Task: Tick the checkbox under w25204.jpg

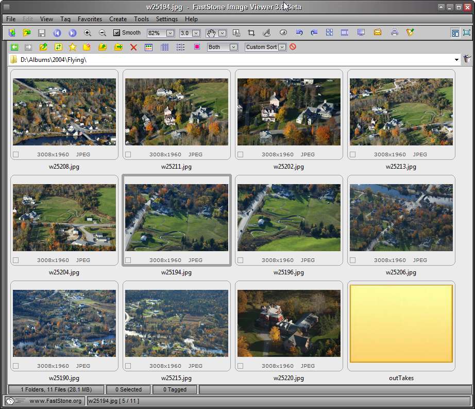Action: pos(16,260)
